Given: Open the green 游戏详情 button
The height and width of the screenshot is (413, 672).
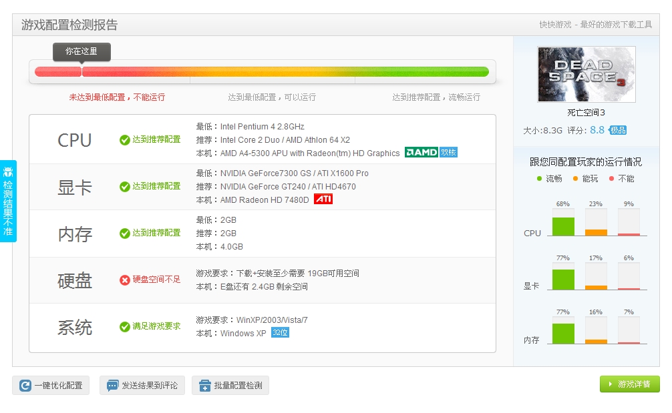Looking at the screenshot, I should 629,384.
